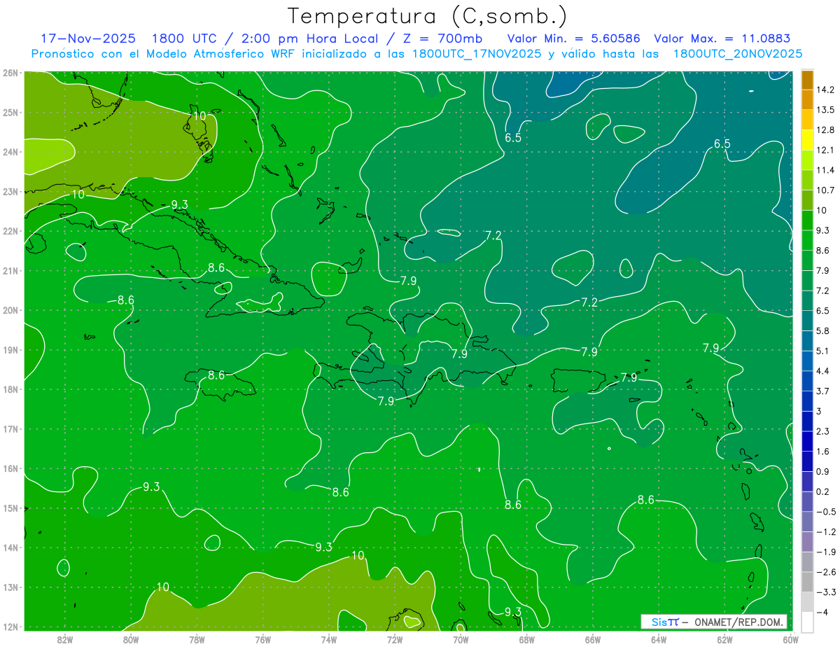840x649 pixels.
Task: Click longitude axis label '78W'
Action: 197,639
